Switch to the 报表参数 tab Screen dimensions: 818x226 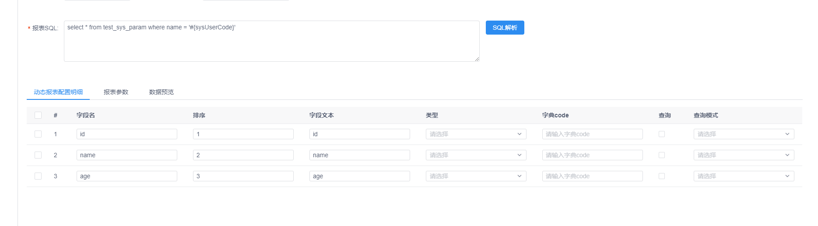pos(116,92)
